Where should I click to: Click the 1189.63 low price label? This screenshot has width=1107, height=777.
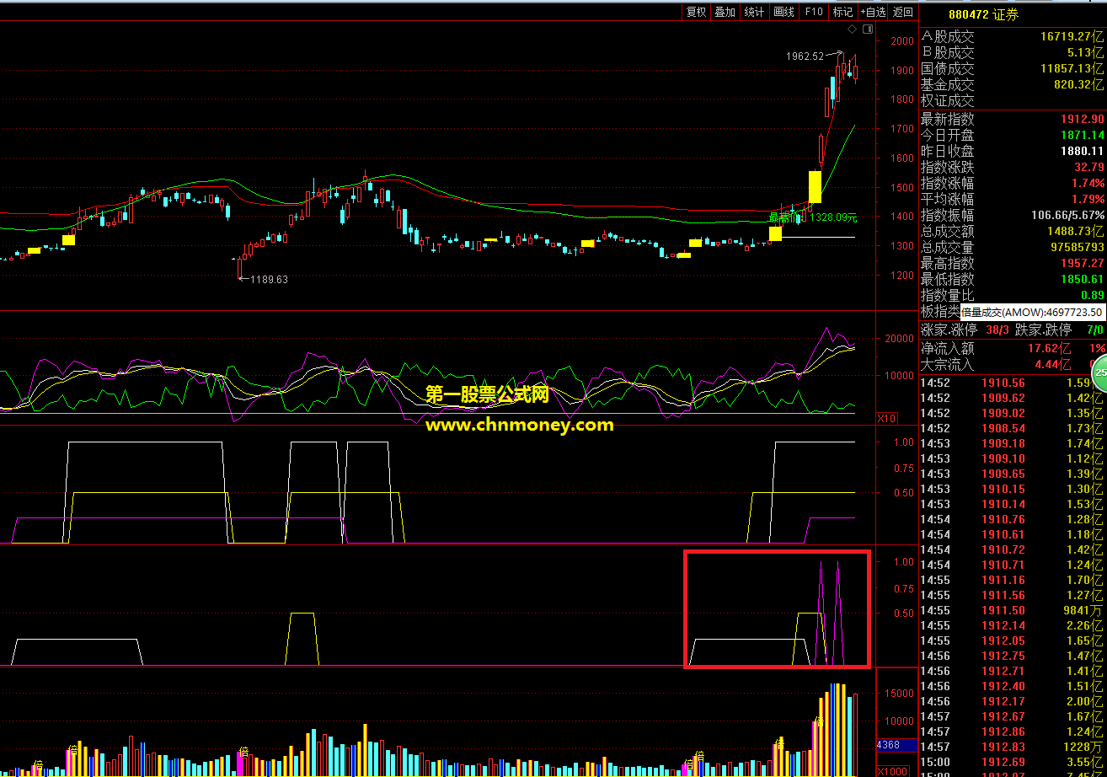(269, 280)
